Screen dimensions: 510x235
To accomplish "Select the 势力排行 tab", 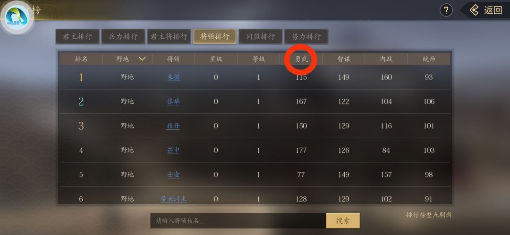I will pos(306,36).
